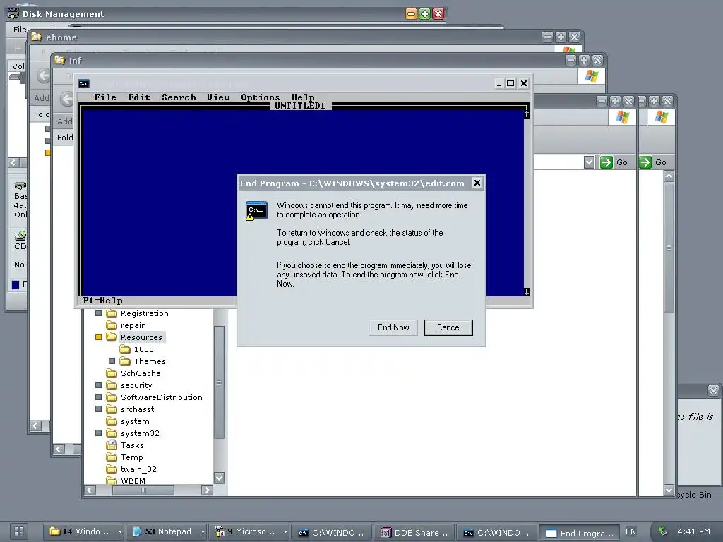The image size is (723, 542).
Task: Maximize the edit.com console window
Action: click(x=510, y=83)
